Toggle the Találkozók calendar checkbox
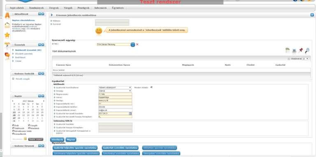This screenshot has height=157, width=316. coord(13,128)
